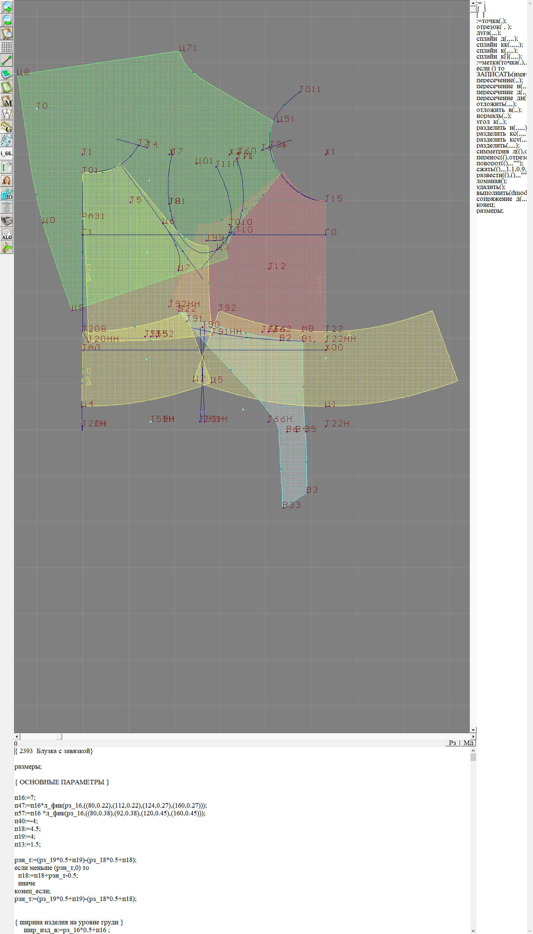Click the green arrow exit icon

pos(7,247)
